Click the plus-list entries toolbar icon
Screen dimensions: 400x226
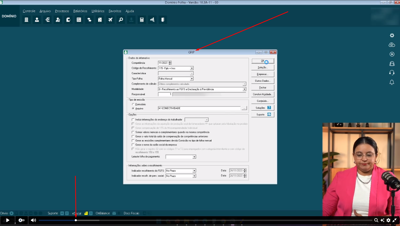coord(48,20)
